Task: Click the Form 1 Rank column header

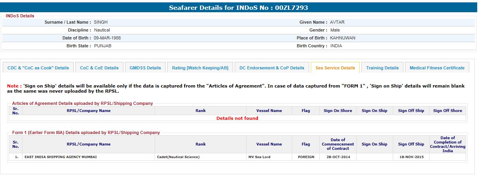Action: coord(200,144)
